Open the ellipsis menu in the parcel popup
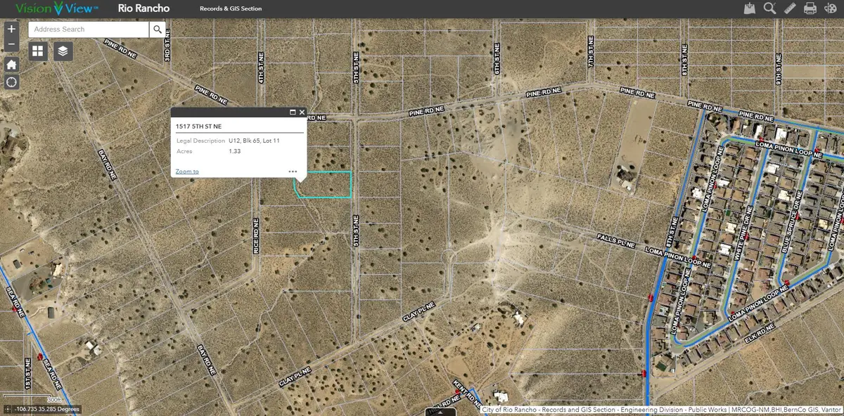The image size is (844, 416). click(x=293, y=171)
